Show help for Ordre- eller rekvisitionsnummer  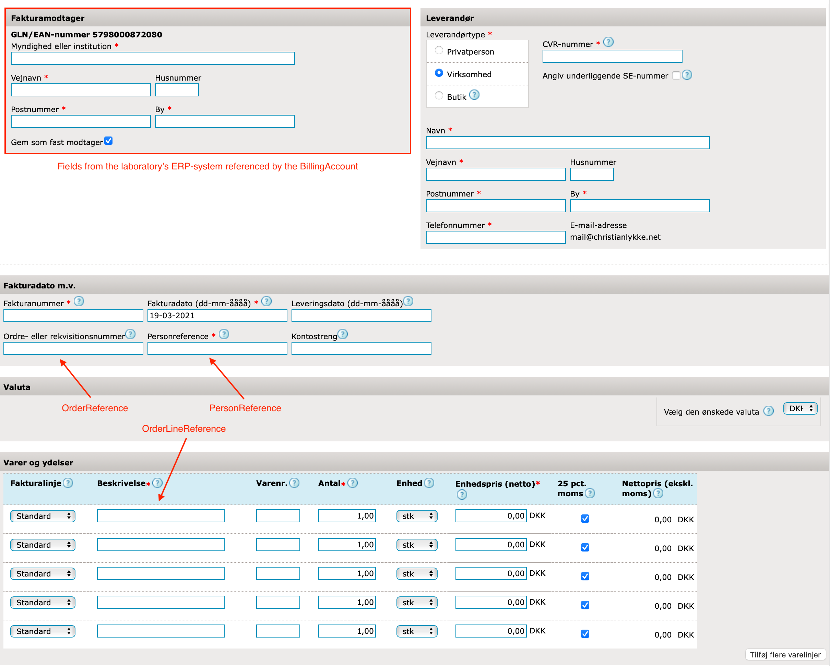coord(131,334)
